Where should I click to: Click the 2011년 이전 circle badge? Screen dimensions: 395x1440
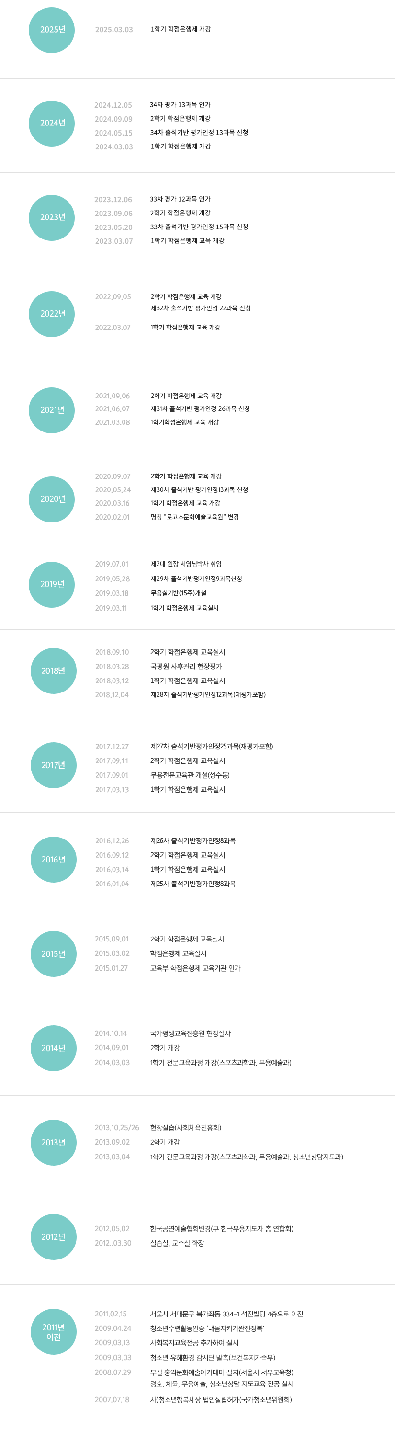pos(53,1332)
